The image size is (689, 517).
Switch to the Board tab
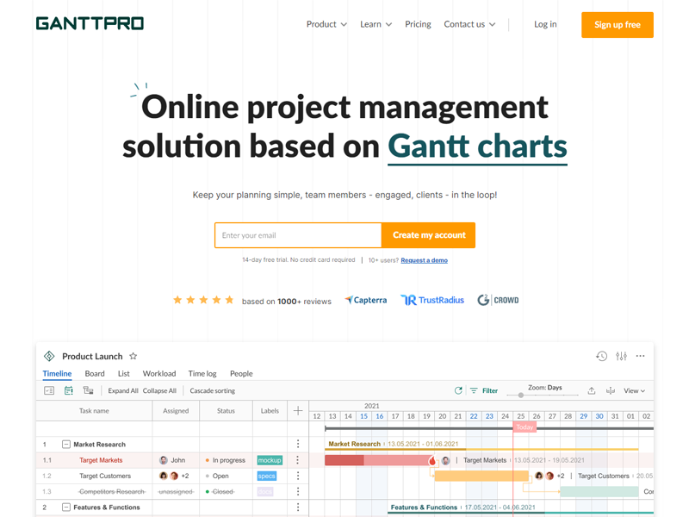coord(95,374)
